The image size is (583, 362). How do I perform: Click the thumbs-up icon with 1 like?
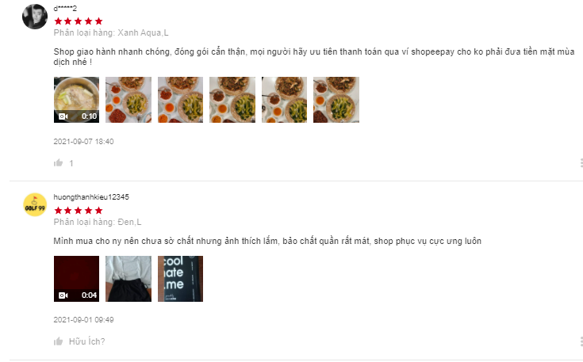(x=59, y=162)
